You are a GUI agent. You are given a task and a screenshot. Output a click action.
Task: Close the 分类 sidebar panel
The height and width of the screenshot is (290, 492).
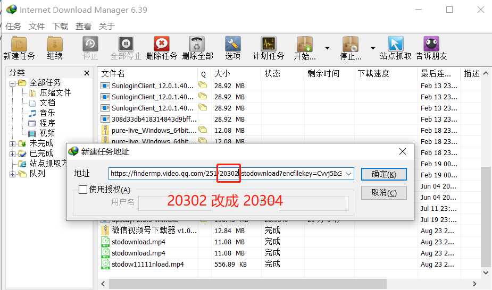[87, 73]
